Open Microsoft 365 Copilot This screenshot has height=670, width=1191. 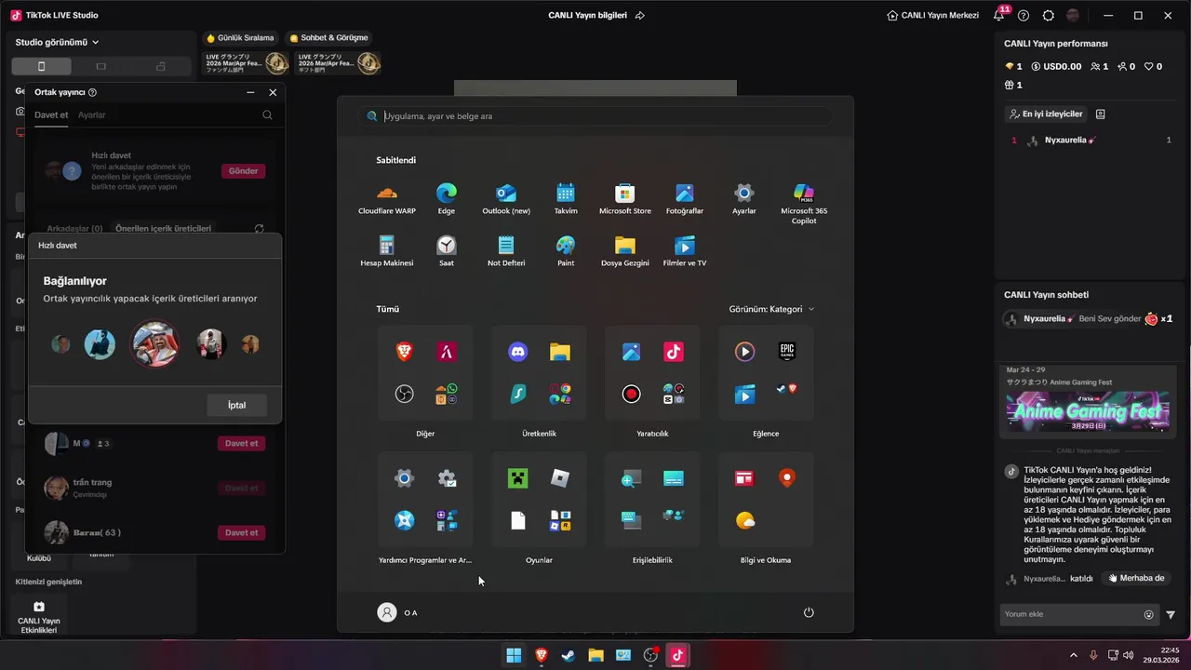pos(804,204)
